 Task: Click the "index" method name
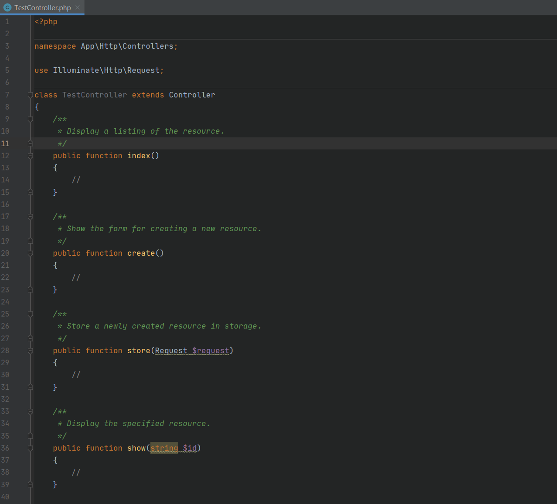coord(139,156)
